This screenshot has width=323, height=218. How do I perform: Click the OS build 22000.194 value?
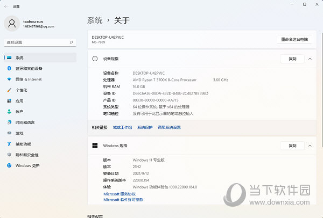(141, 180)
